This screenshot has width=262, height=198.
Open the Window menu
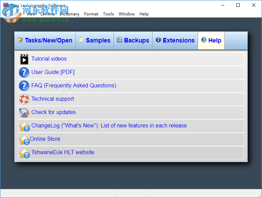[127, 14]
